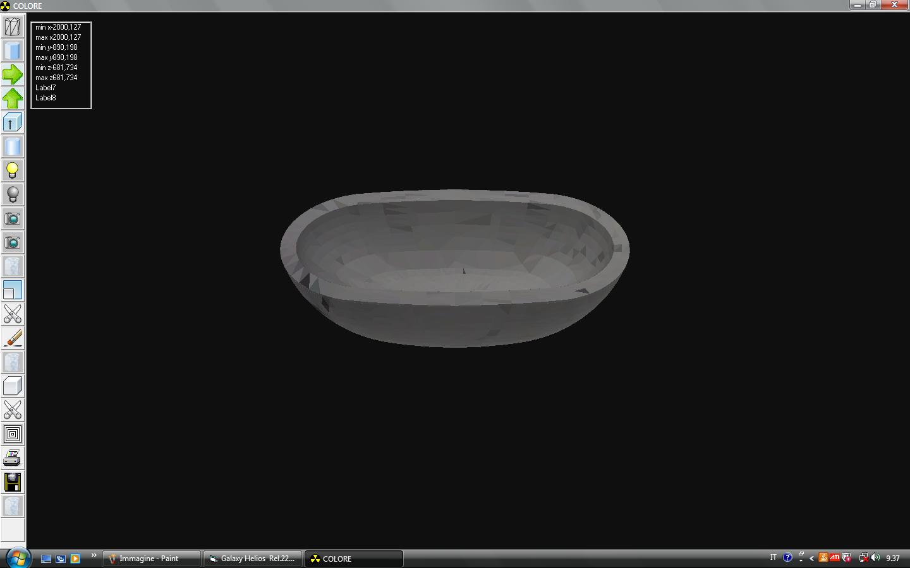The height and width of the screenshot is (568, 910).
Task: Click the camera icon just below the gray bulb
Action: pyautogui.click(x=13, y=218)
